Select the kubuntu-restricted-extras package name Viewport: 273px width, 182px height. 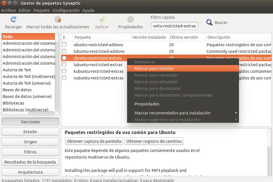(99, 71)
